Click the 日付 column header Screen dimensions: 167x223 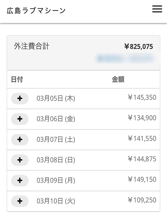click(17, 79)
